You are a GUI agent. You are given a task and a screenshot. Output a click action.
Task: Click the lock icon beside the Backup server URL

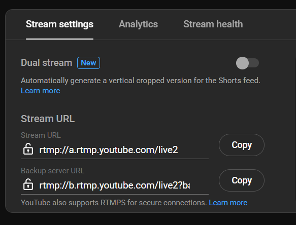pyautogui.click(x=28, y=184)
